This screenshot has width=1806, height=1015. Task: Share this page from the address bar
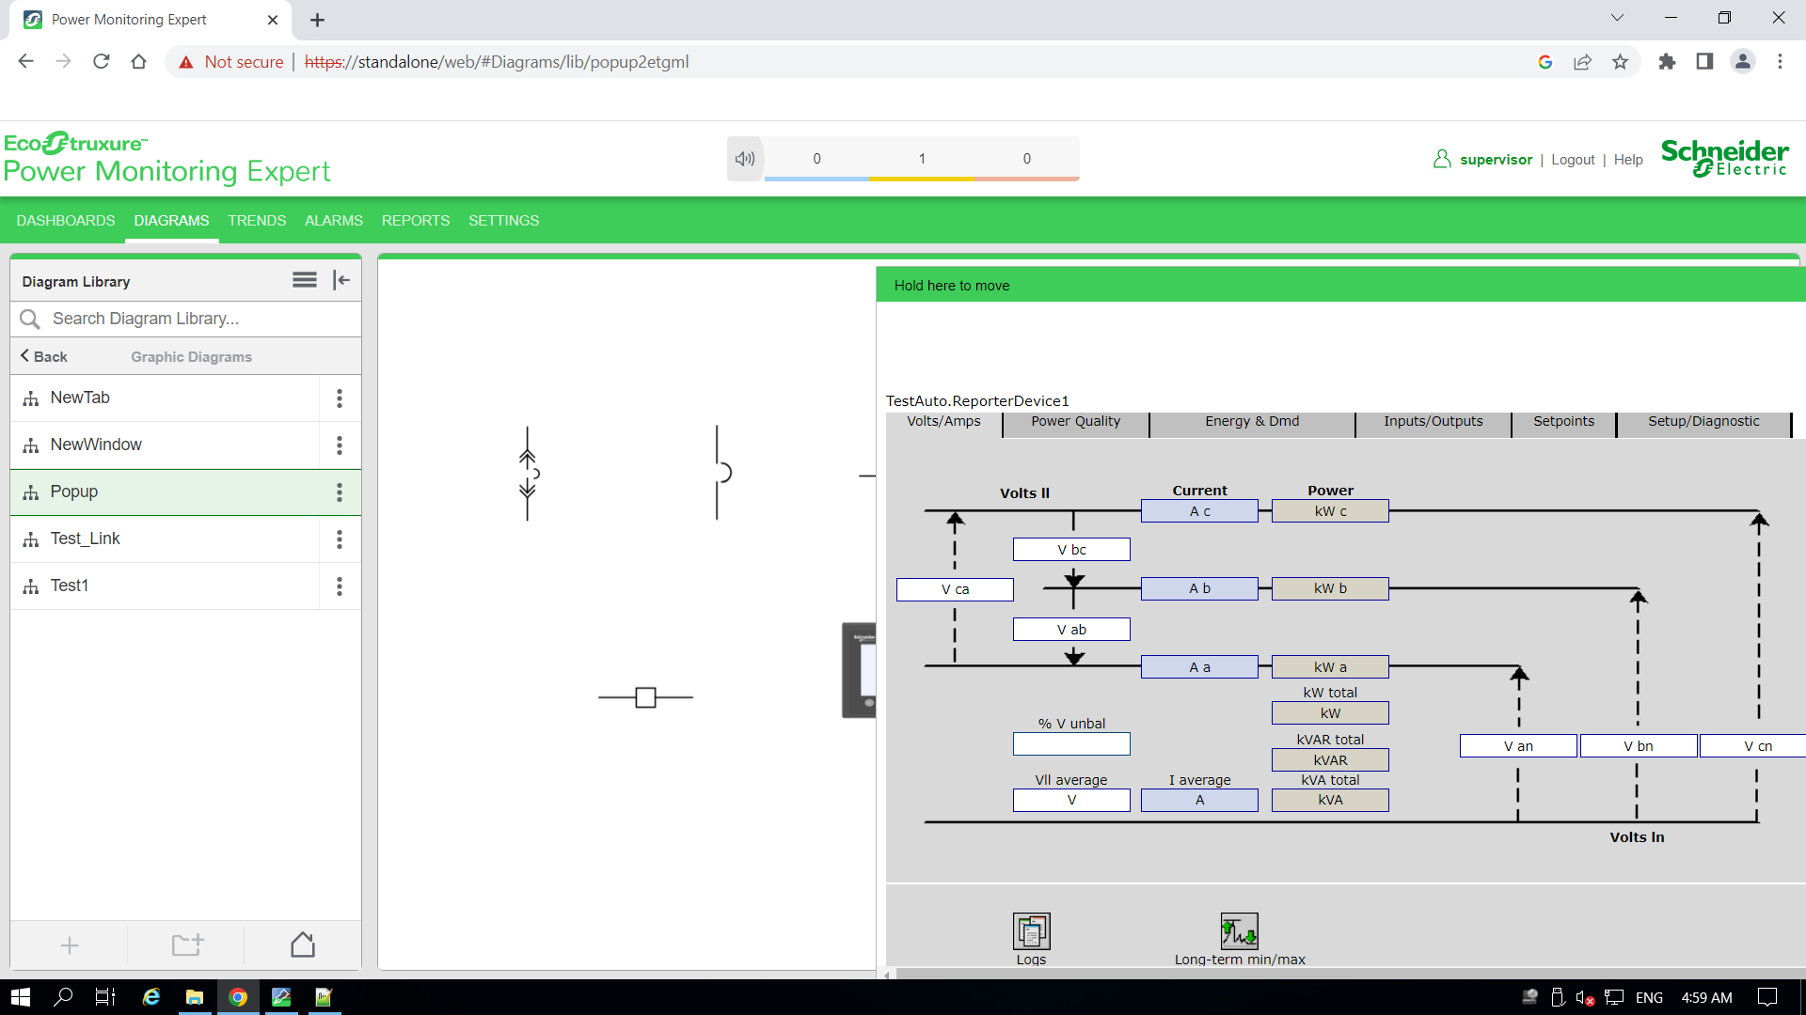pos(1582,62)
